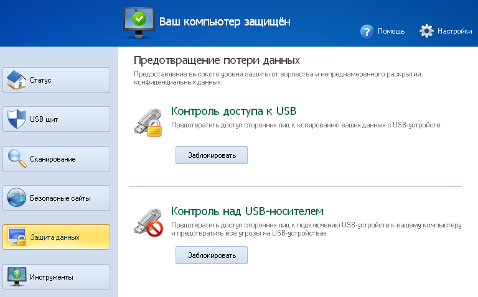Click the Контроль над USB-носителем heading
Image resolution: width=478 pixels, height=297 pixels.
[247, 211]
